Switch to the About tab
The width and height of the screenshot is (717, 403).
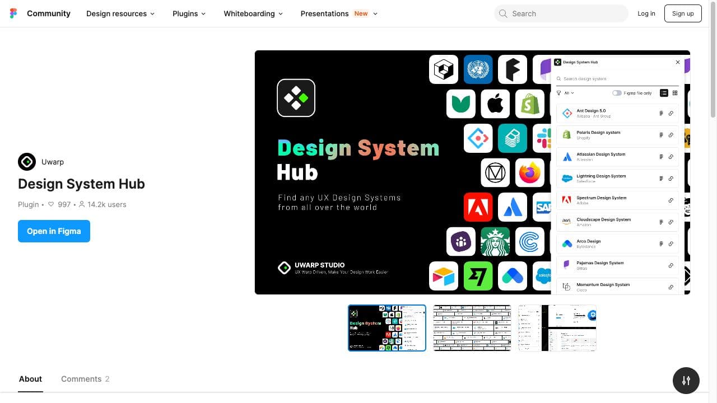pos(30,379)
